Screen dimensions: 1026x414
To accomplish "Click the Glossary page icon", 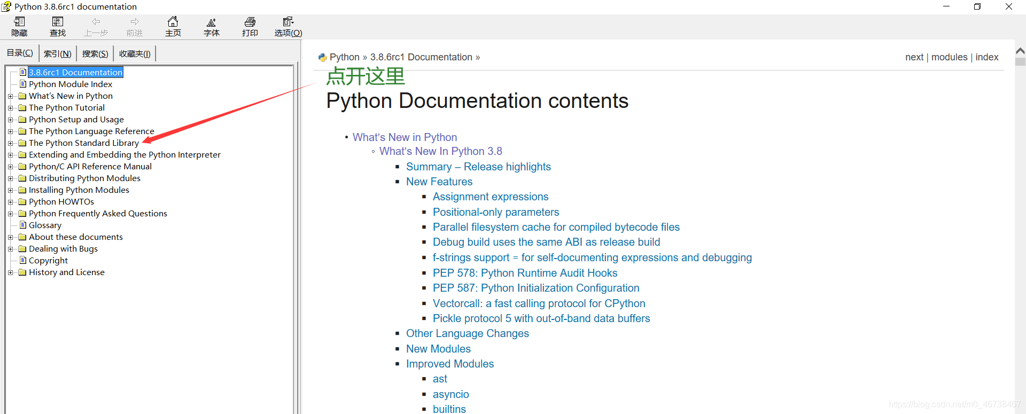I will (x=23, y=225).
